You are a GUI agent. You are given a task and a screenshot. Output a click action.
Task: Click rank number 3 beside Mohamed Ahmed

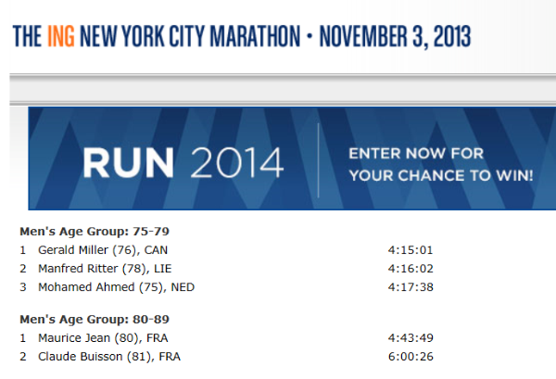click(22, 286)
